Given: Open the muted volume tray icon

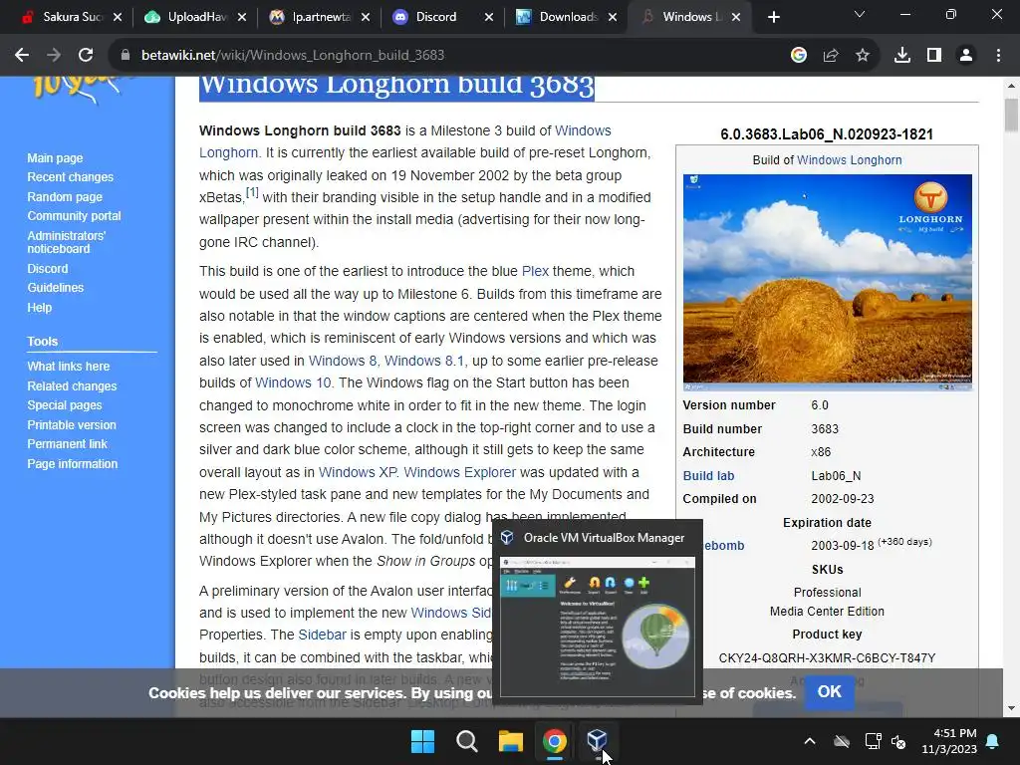Looking at the screenshot, I should (898, 741).
